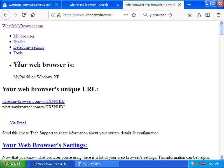Click 'Your web browser's unique URL:' heading
Screen dimensions: 224x168
50,89
